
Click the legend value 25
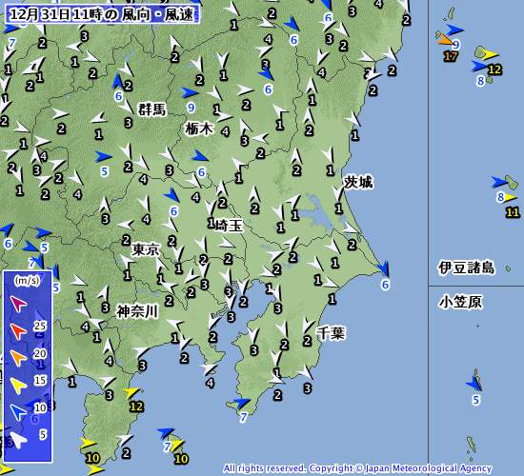pos(40,326)
